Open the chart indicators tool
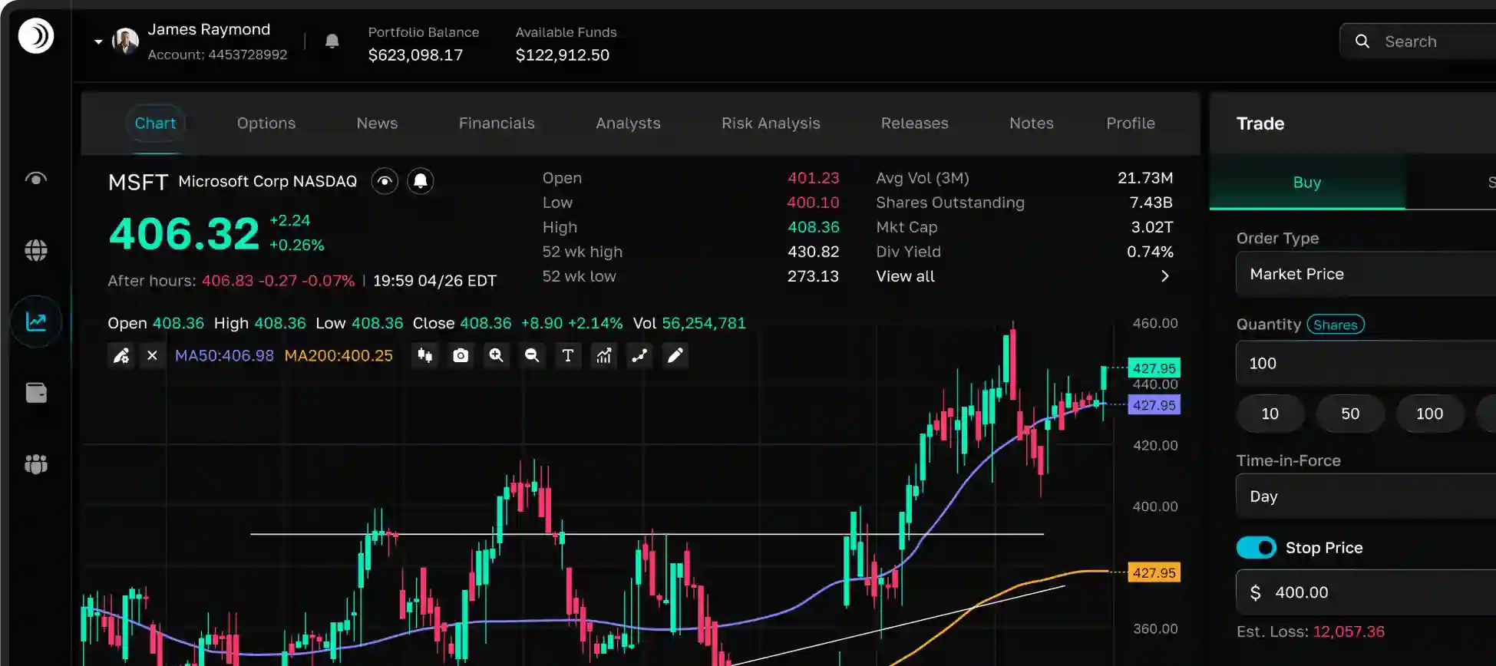Viewport: 1496px width, 666px height. pos(604,355)
